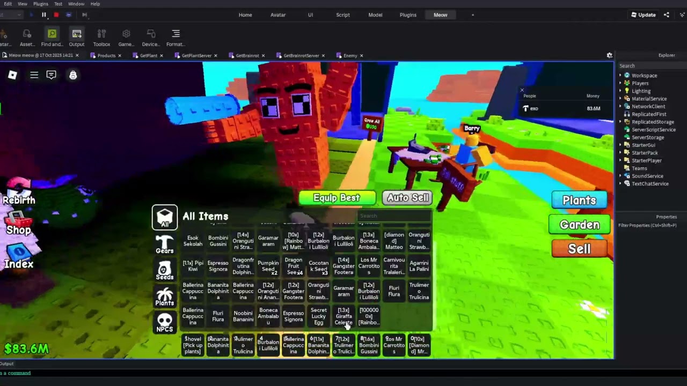Expand the ReplicatedStorage node
Image resolution: width=687 pixels, height=386 pixels.
click(620, 122)
